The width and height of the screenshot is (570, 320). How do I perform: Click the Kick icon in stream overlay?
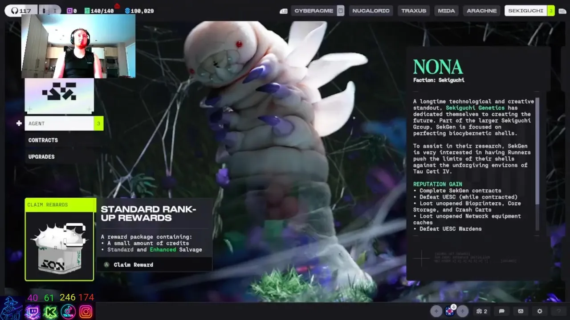click(50, 312)
